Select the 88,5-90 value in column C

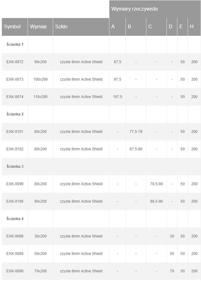[x=156, y=201]
